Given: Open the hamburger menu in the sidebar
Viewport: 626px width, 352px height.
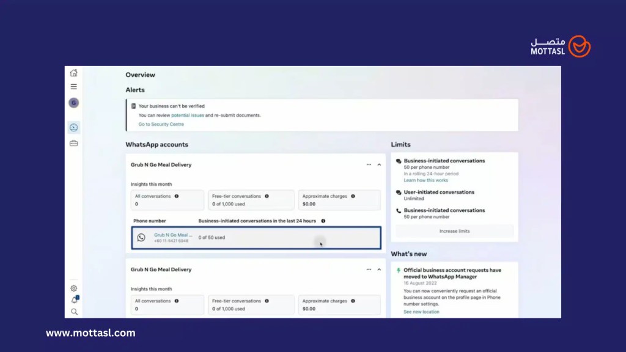Looking at the screenshot, I should coord(74,87).
